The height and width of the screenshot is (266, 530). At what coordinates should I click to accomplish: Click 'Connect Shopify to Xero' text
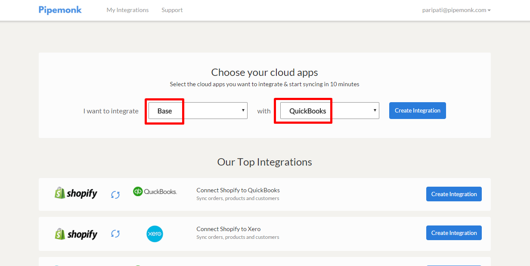tap(229, 229)
